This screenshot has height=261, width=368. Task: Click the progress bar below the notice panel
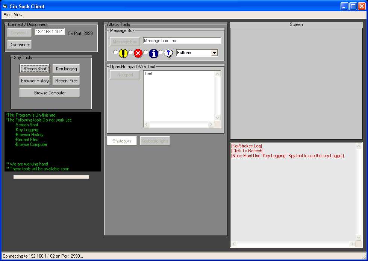[51, 177]
